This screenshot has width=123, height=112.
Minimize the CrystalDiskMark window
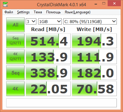[x=96, y=4]
